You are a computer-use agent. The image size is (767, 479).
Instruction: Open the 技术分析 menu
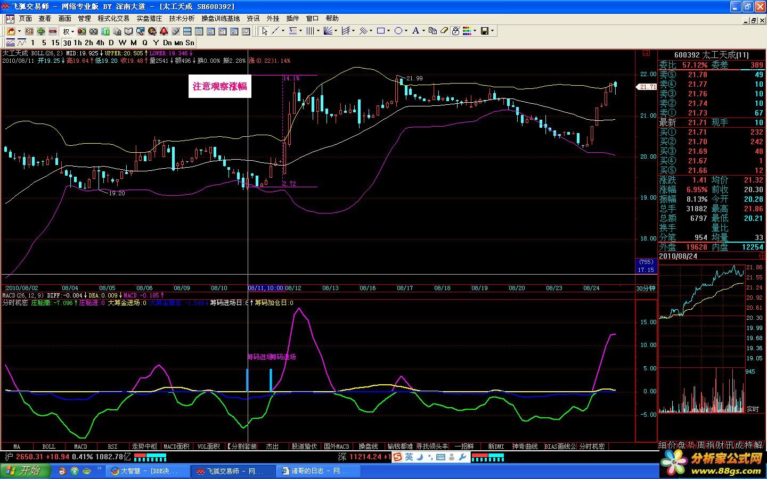click(x=182, y=19)
